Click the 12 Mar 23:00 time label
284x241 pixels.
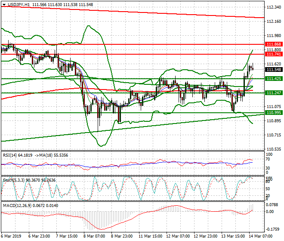pyautogui.click(x=205, y=236)
